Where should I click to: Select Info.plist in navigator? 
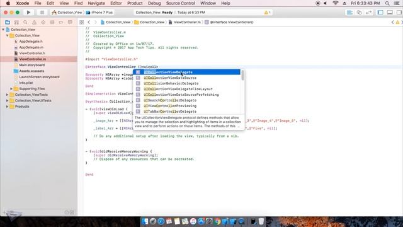coord(26,83)
